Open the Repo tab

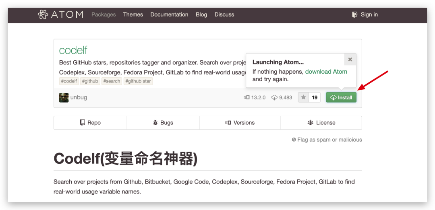point(90,123)
